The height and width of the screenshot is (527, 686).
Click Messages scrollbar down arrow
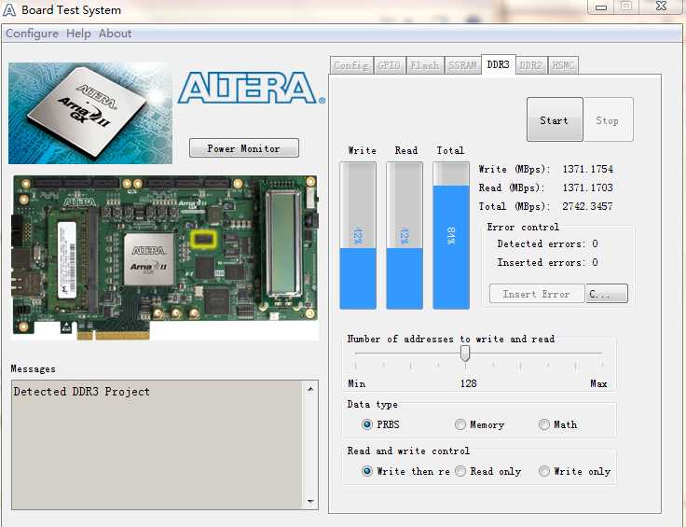pyautogui.click(x=310, y=502)
